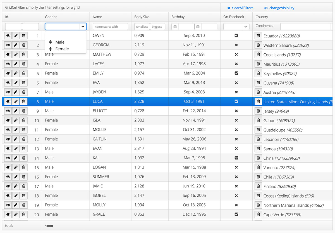The width and height of the screenshot is (335, 233).
Task: Open view for row 16 SUMMER
Action: point(8,177)
